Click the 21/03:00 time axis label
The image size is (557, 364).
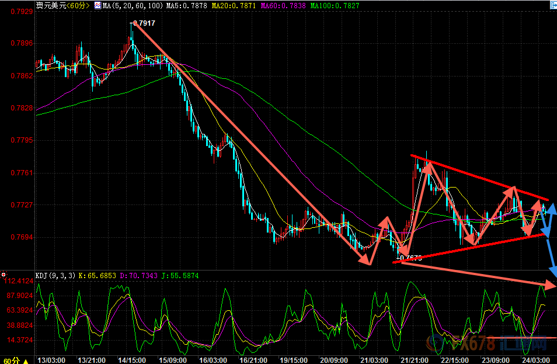(374, 360)
